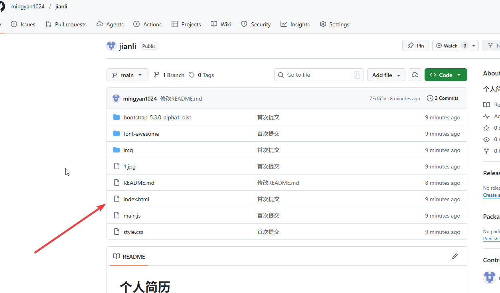Click the Watch button with eye icon
Viewport: 500px width, 293px height.
[x=447, y=46]
